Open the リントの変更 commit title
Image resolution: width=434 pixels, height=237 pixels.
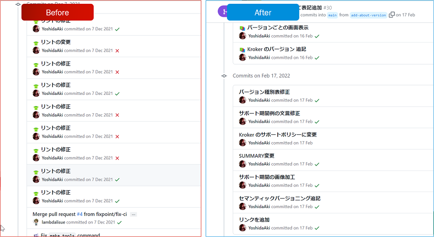(x=56, y=42)
